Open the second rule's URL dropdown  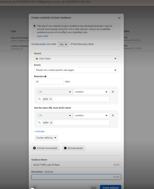(55, 115)
